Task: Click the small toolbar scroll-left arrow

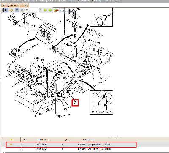Action: pyautogui.click(x=2, y=10)
